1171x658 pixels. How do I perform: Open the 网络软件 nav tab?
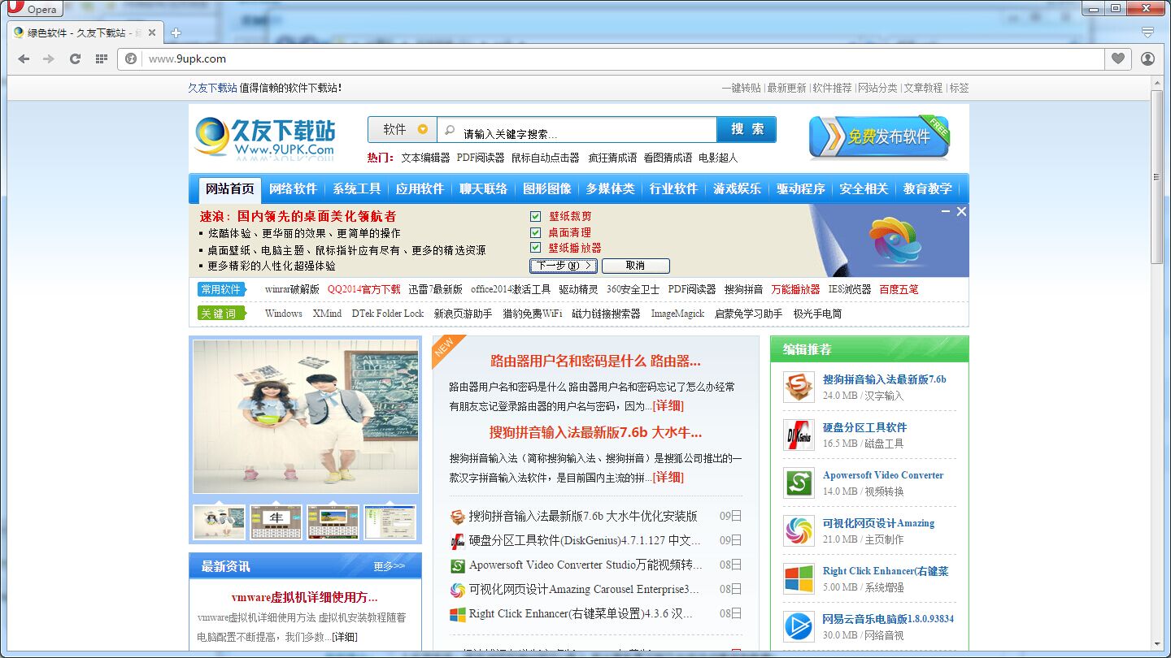(293, 189)
